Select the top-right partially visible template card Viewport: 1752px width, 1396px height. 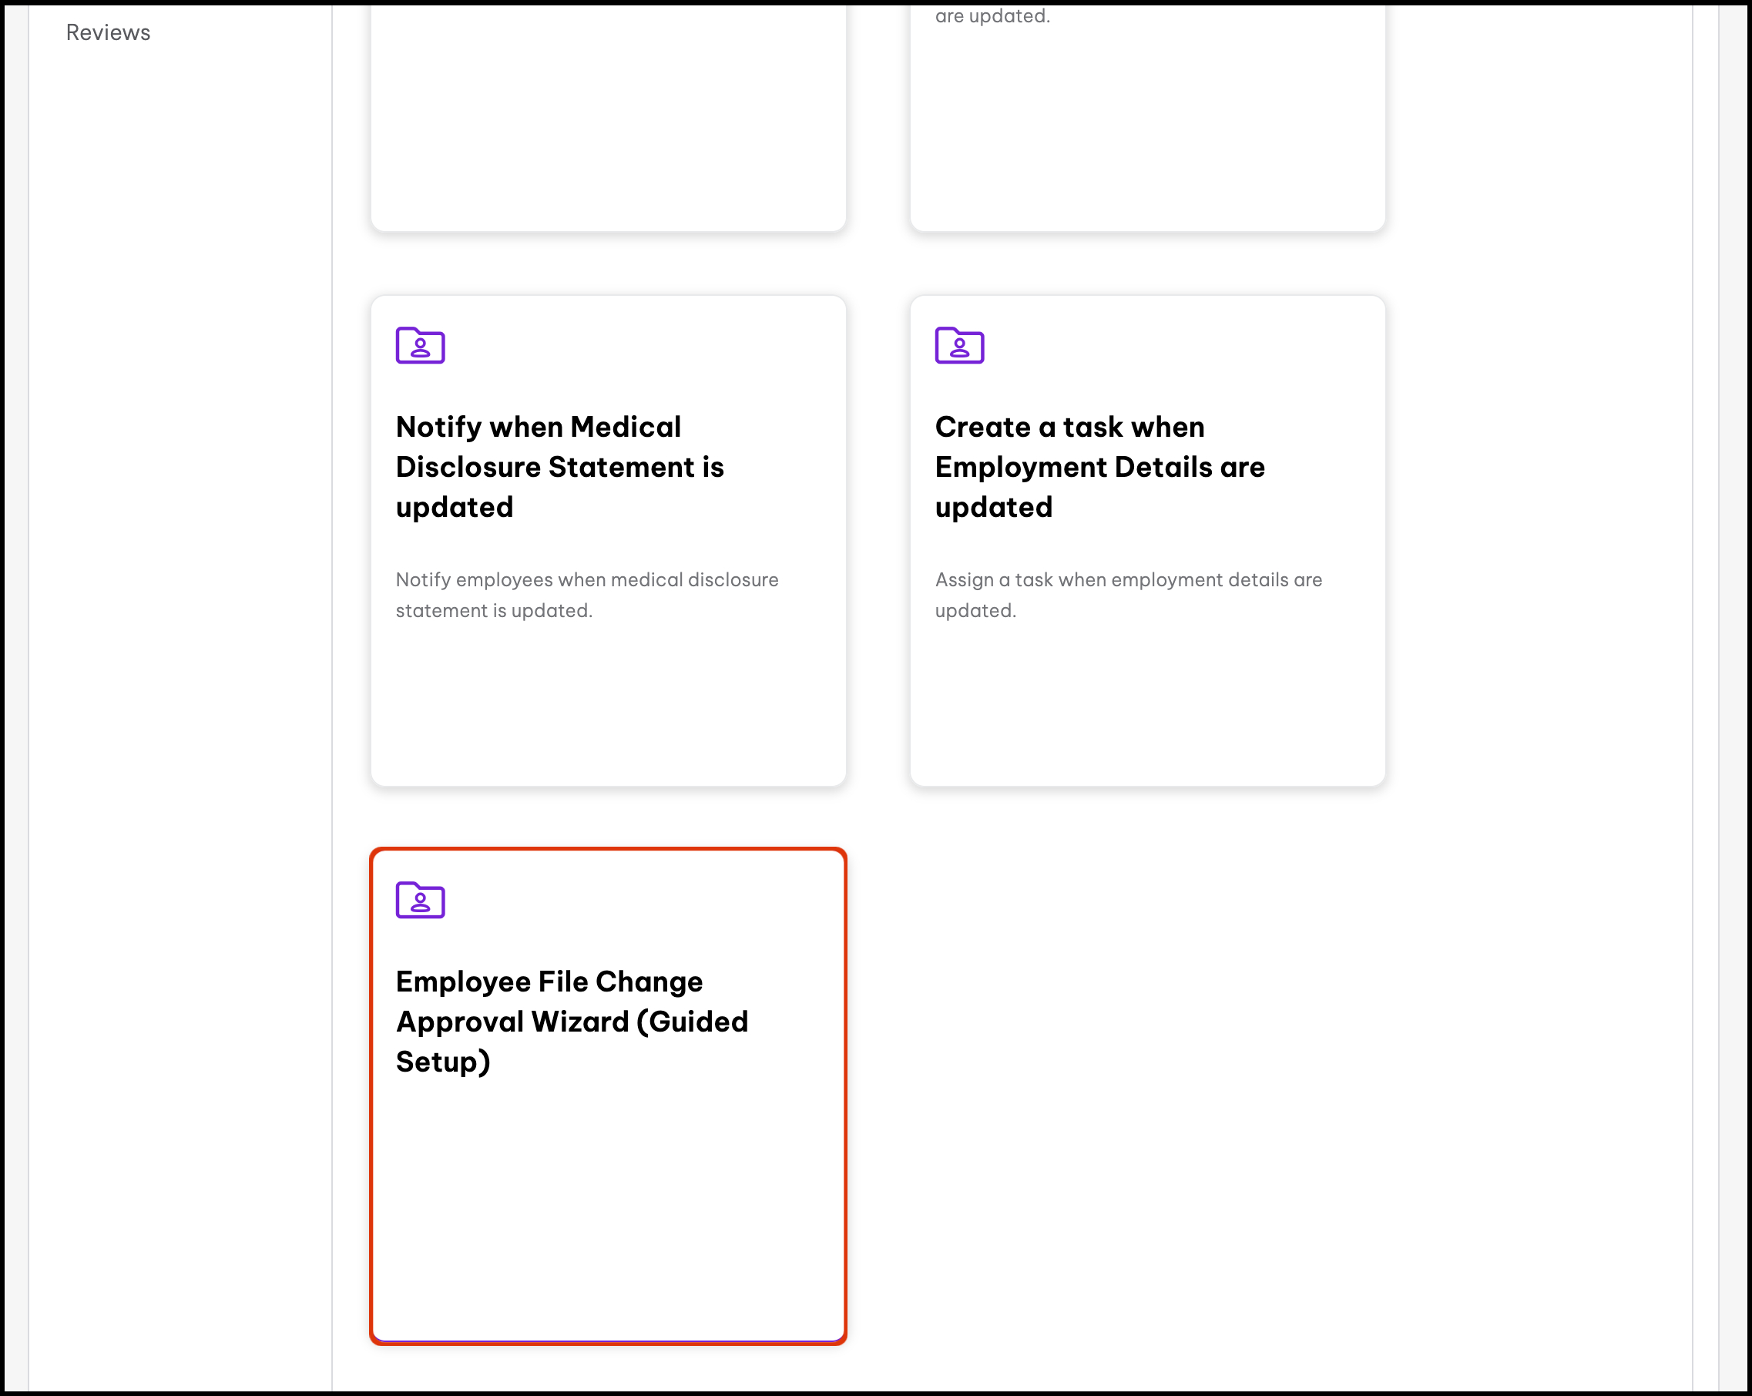[x=1147, y=122]
